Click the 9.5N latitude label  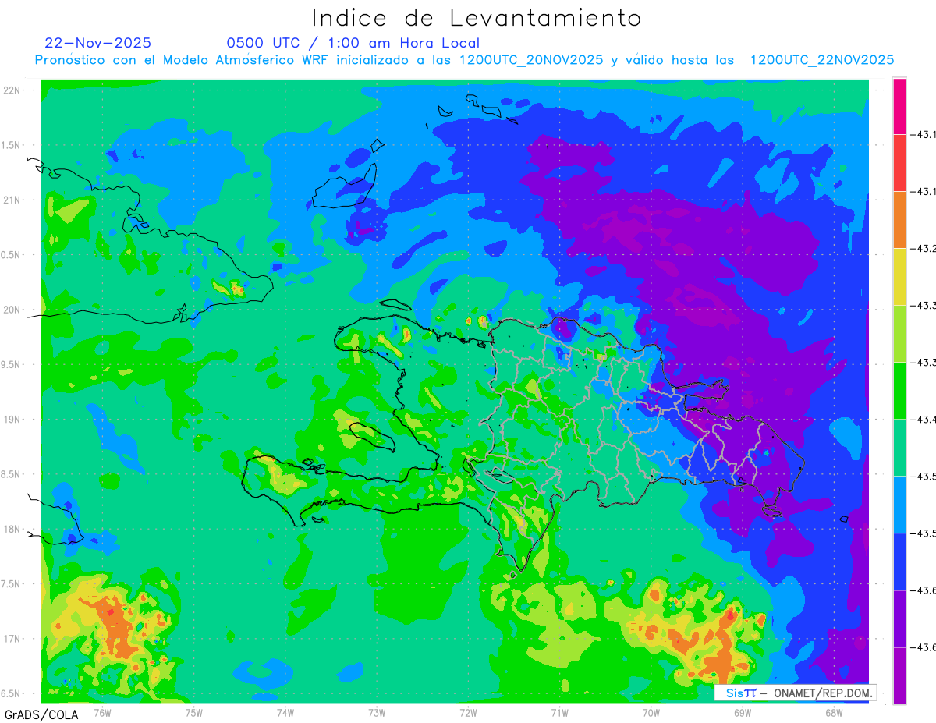12,364
